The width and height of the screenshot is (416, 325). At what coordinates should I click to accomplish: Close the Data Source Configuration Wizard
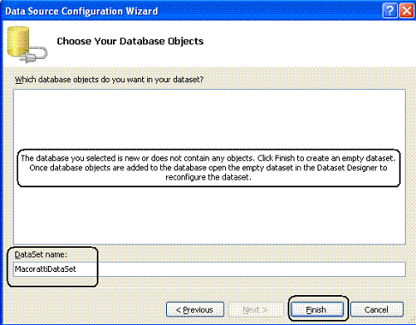coord(407,11)
